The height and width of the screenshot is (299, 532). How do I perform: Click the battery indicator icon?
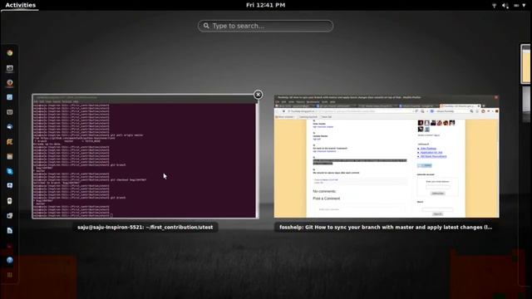click(516, 6)
